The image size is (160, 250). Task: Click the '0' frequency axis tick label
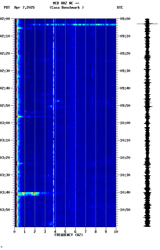tap(14, 232)
